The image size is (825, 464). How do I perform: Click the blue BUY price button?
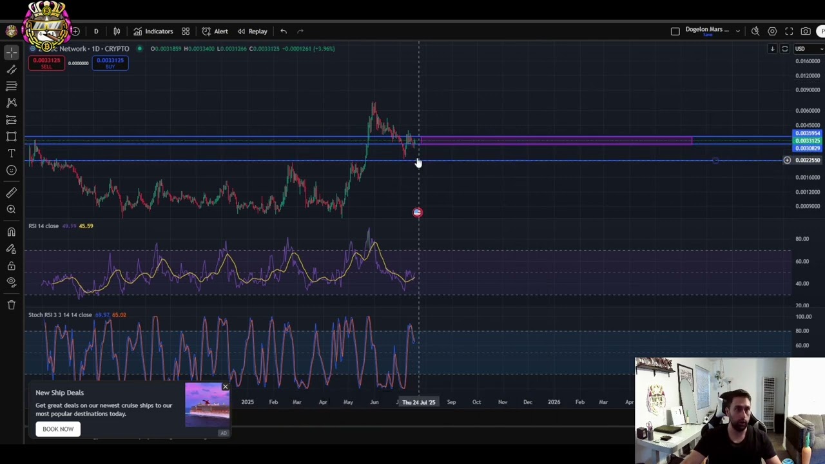click(110, 63)
